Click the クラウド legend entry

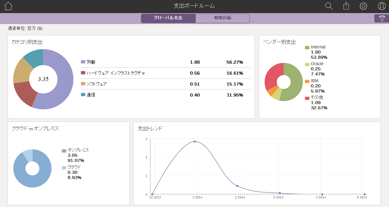point(74,167)
